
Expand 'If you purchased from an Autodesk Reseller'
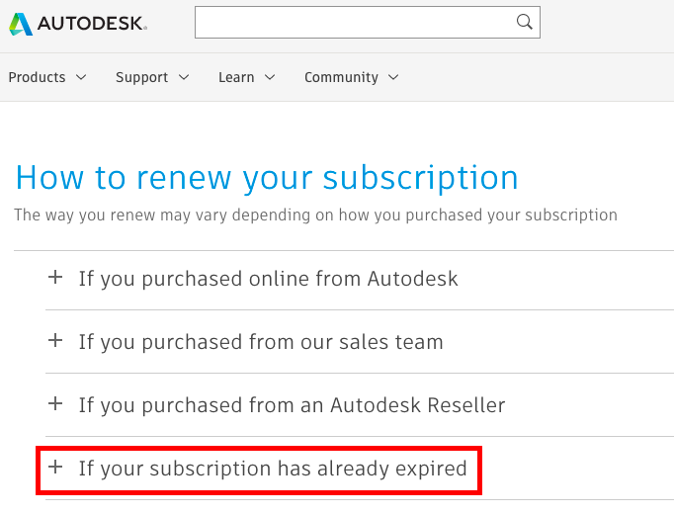[x=292, y=405]
